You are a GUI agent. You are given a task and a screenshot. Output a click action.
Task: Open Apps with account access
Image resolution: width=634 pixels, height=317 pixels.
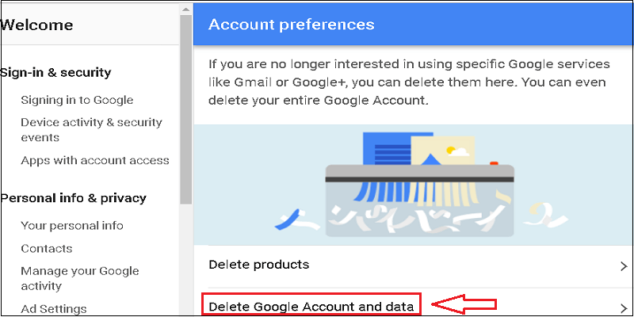(x=95, y=160)
